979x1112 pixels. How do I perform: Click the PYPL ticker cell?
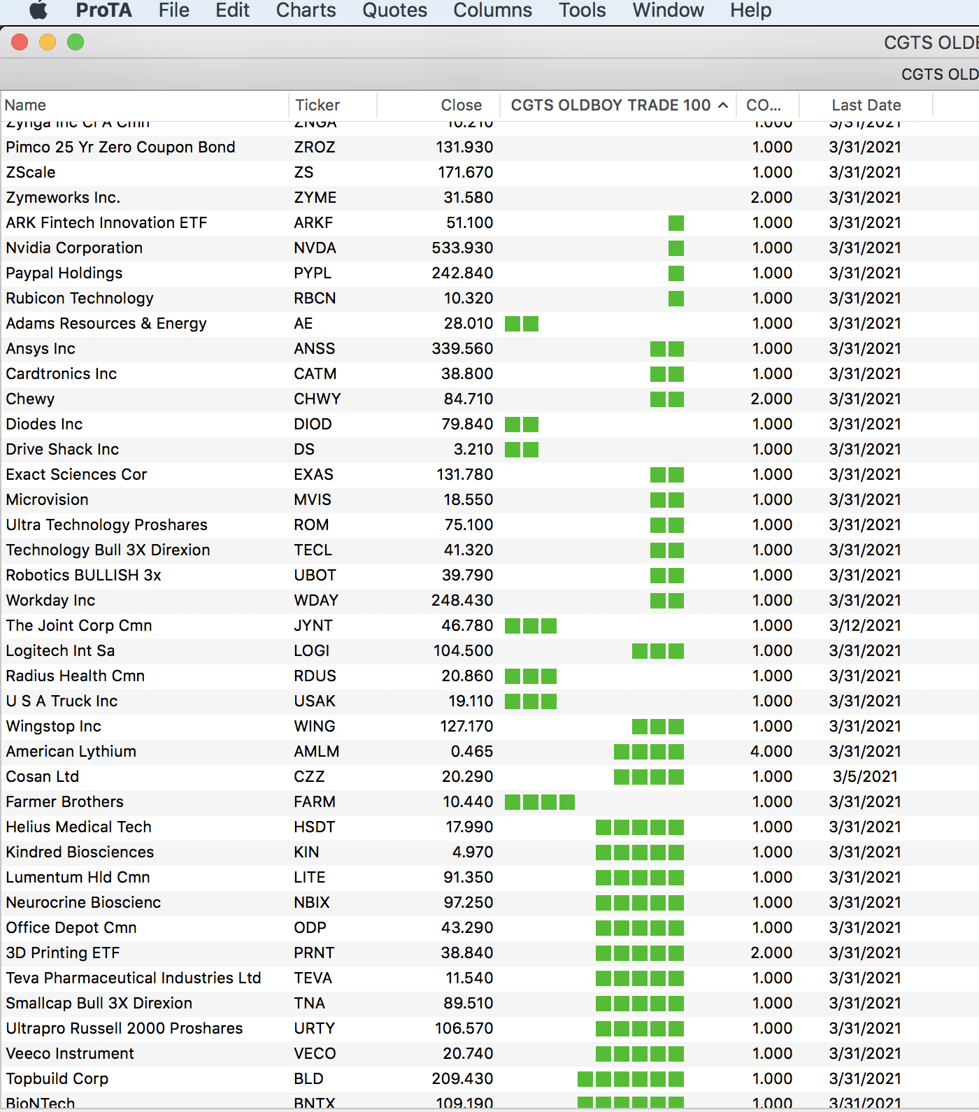tap(313, 273)
